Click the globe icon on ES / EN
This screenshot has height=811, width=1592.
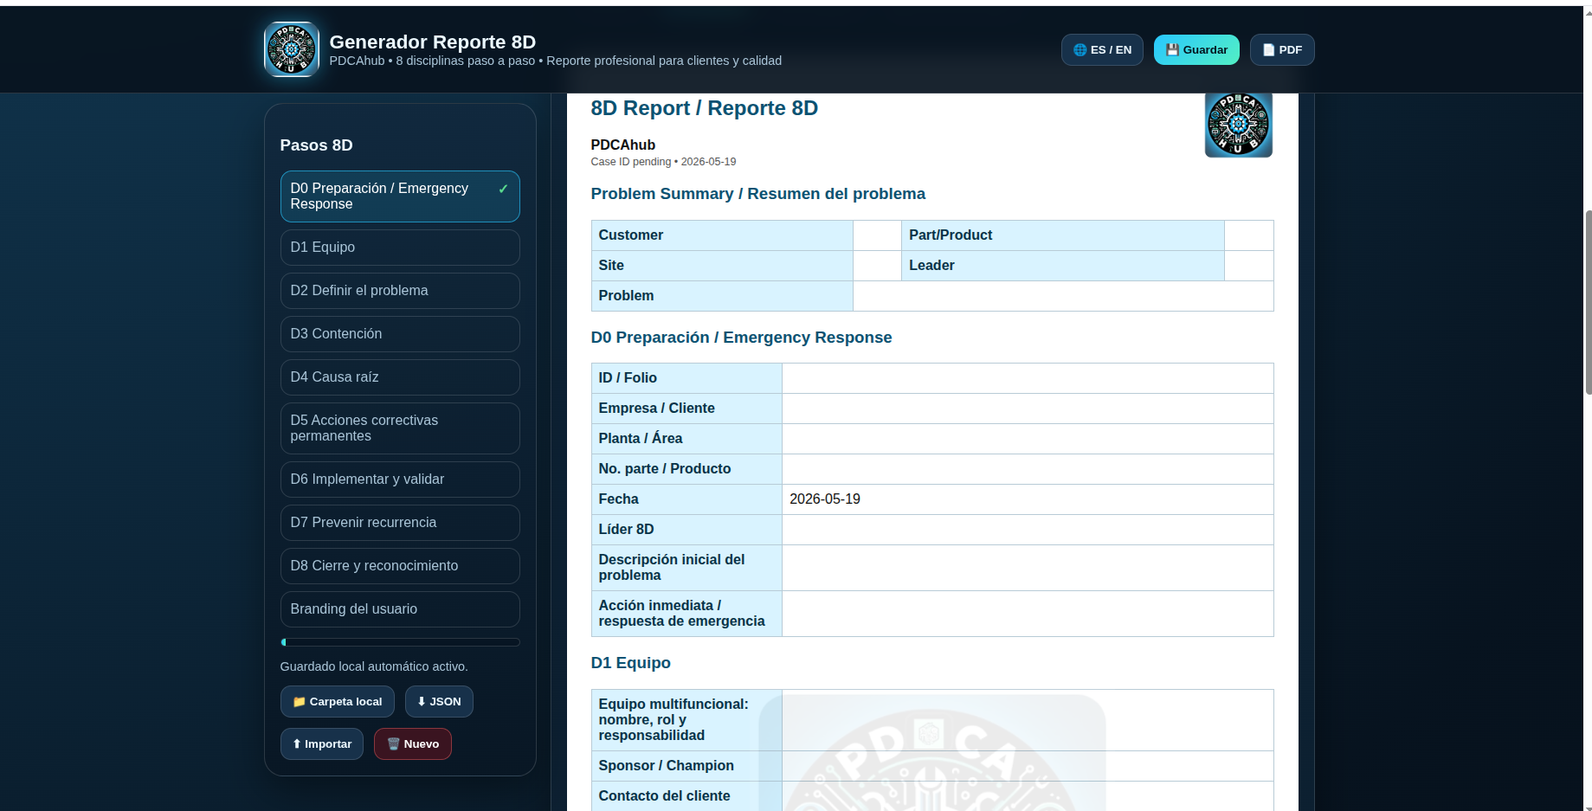[1080, 50]
